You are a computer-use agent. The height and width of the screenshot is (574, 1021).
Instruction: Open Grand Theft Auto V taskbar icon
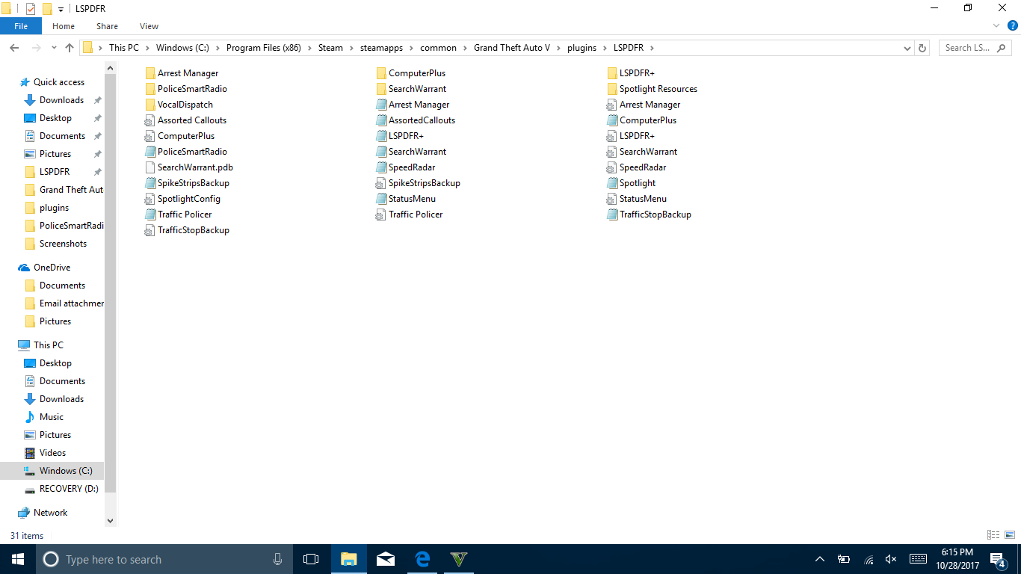click(459, 559)
